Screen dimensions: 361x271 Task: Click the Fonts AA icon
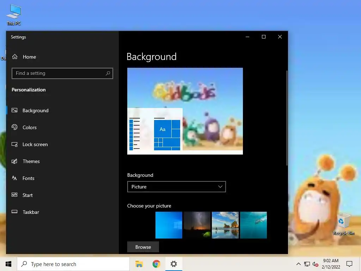coord(14,178)
